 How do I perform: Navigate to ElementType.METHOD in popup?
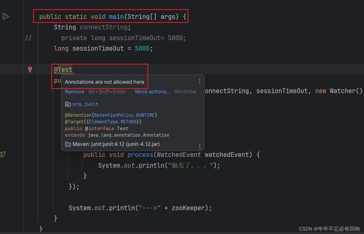point(113,122)
